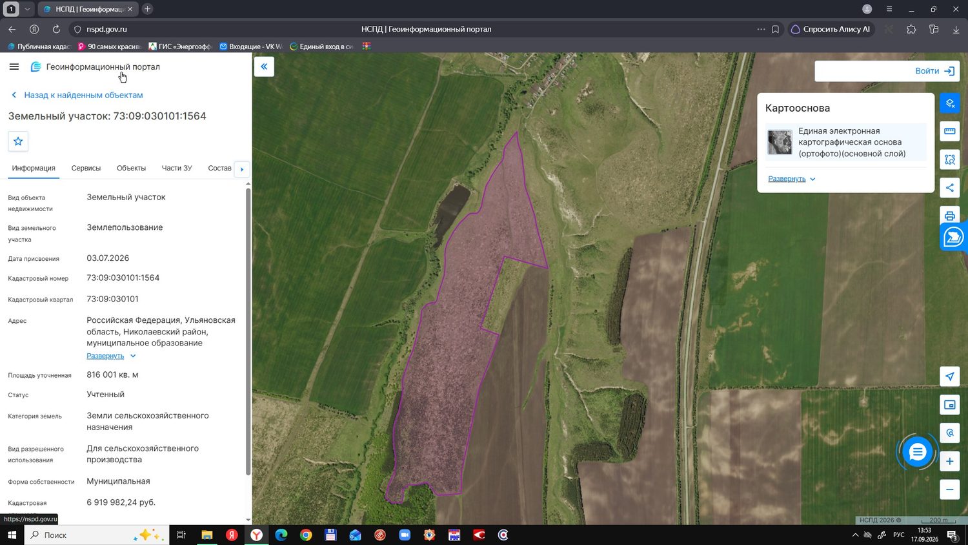
Task: Open the Части ЗУ tab
Action: 177,168
